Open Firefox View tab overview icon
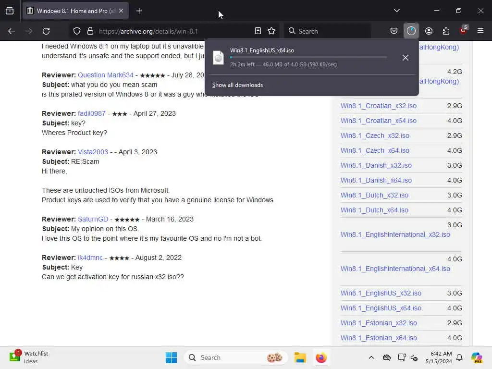This screenshot has width=492, height=369. tap(10, 11)
